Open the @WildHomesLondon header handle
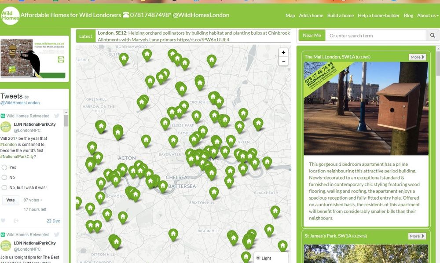The height and width of the screenshot is (263, 440). [x=201, y=15]
